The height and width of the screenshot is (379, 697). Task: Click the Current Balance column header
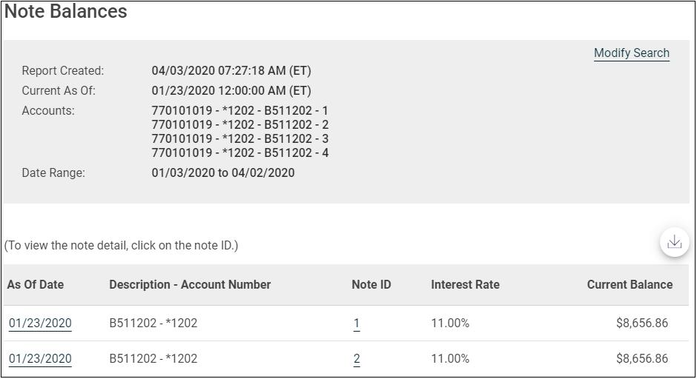pos(630,284)
